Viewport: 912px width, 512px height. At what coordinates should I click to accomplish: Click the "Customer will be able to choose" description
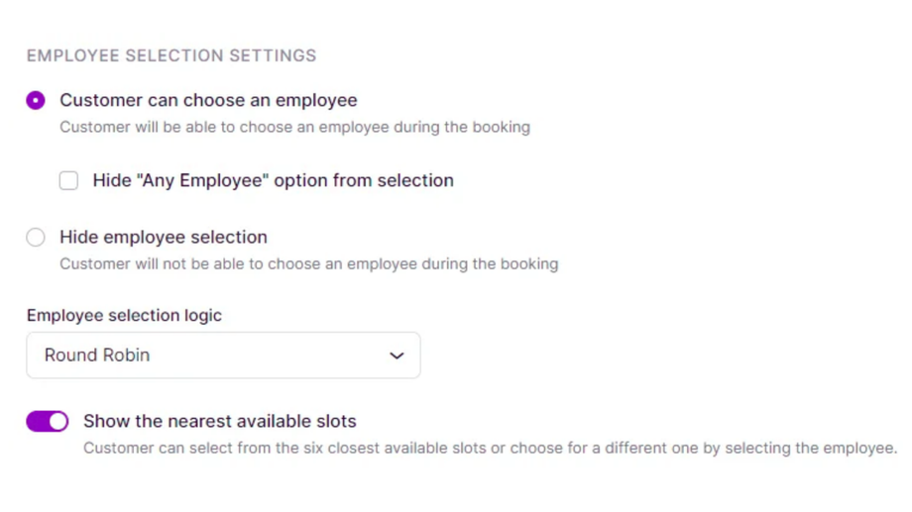294,127
